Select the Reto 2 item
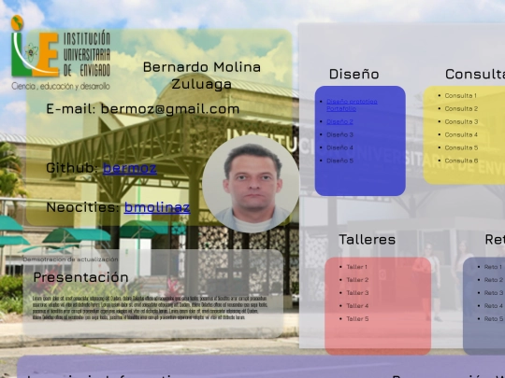The image size is (505, 378). (x=494, y=280)
